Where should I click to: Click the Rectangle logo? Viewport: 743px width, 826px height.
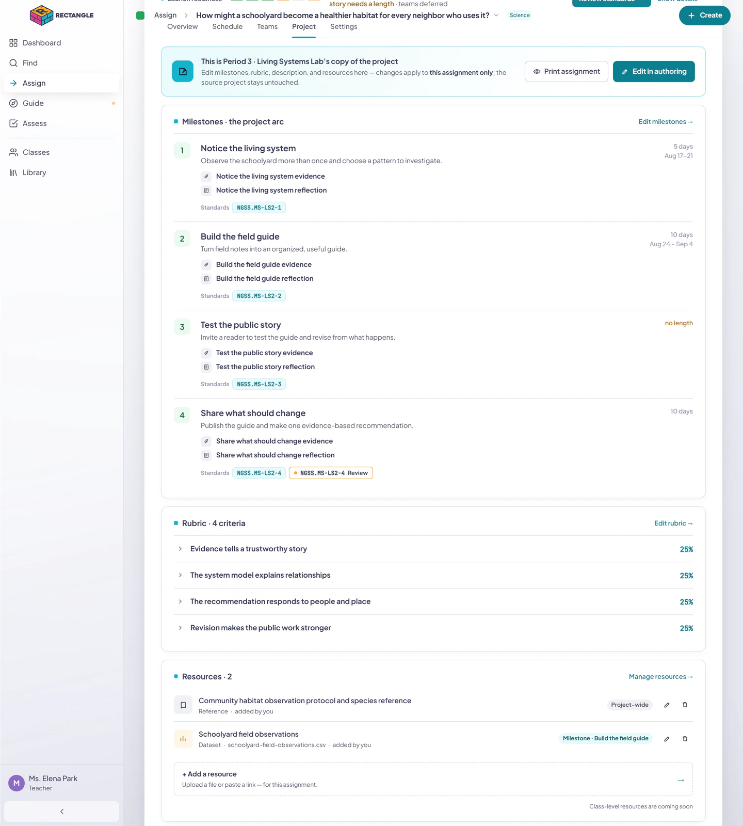62,15
